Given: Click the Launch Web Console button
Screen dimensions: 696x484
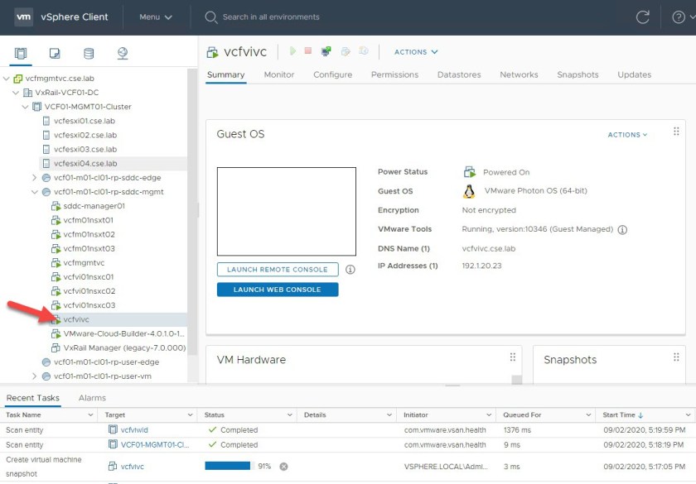Looking at the screenshot, I should pos(278,290).
